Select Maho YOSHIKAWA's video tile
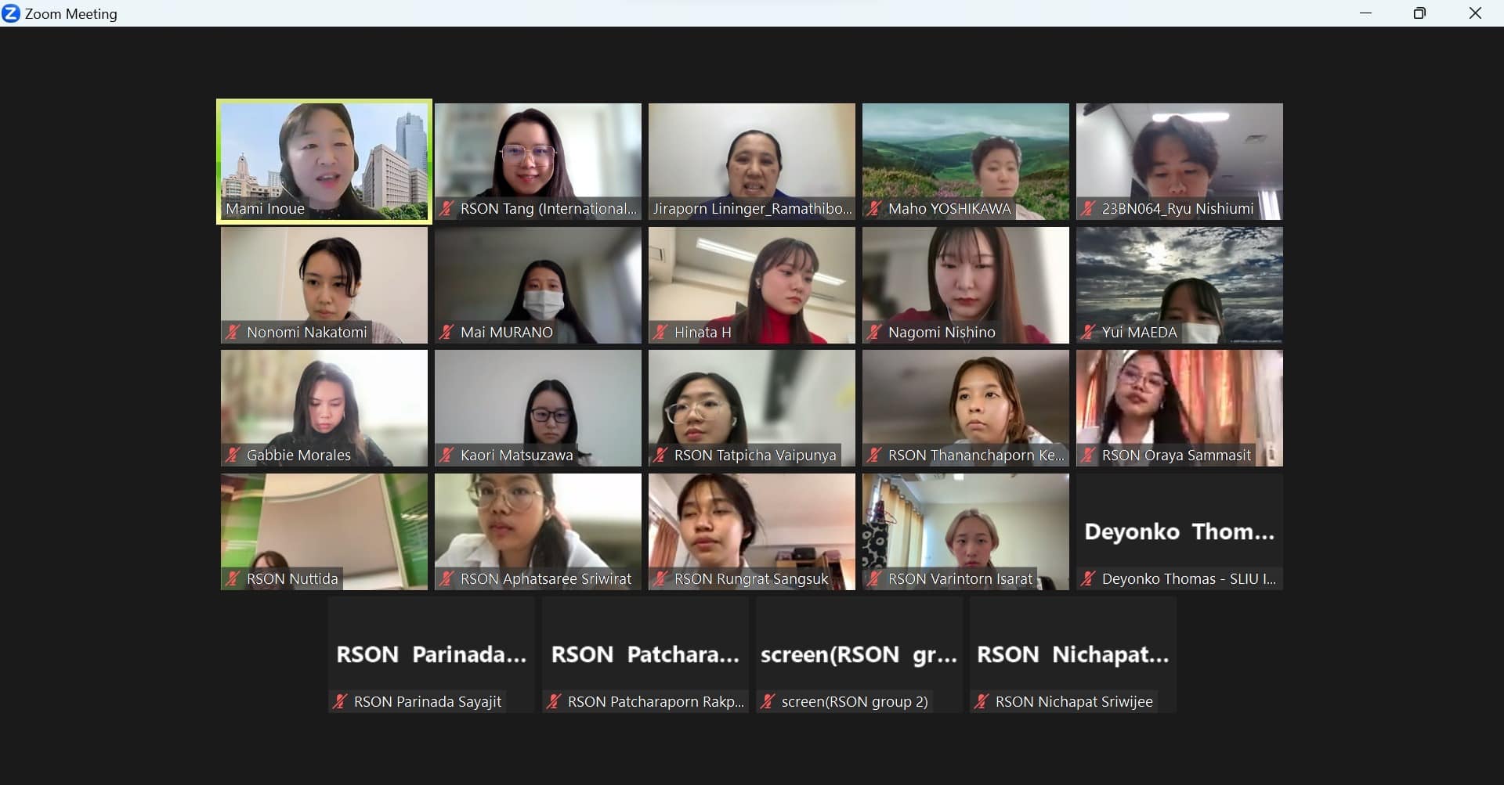1504x785 pixels. tap(966, 161)
